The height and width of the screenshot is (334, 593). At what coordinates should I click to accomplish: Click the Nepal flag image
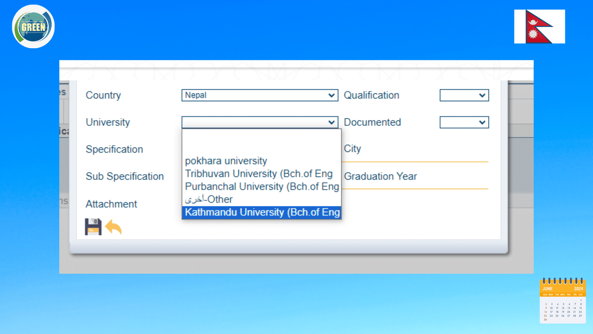pyautogui.click(x=539, y=27)
